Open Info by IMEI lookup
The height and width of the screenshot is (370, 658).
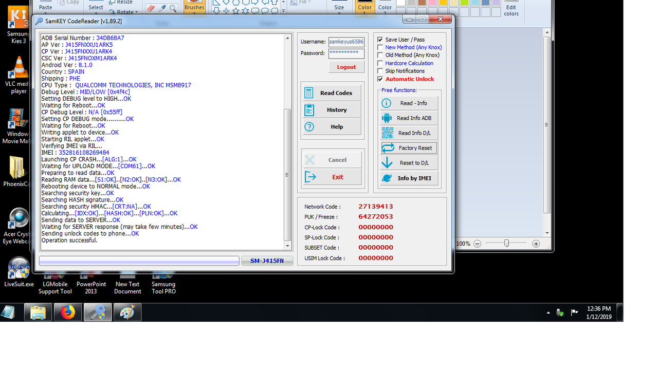[x=409, y=178]
